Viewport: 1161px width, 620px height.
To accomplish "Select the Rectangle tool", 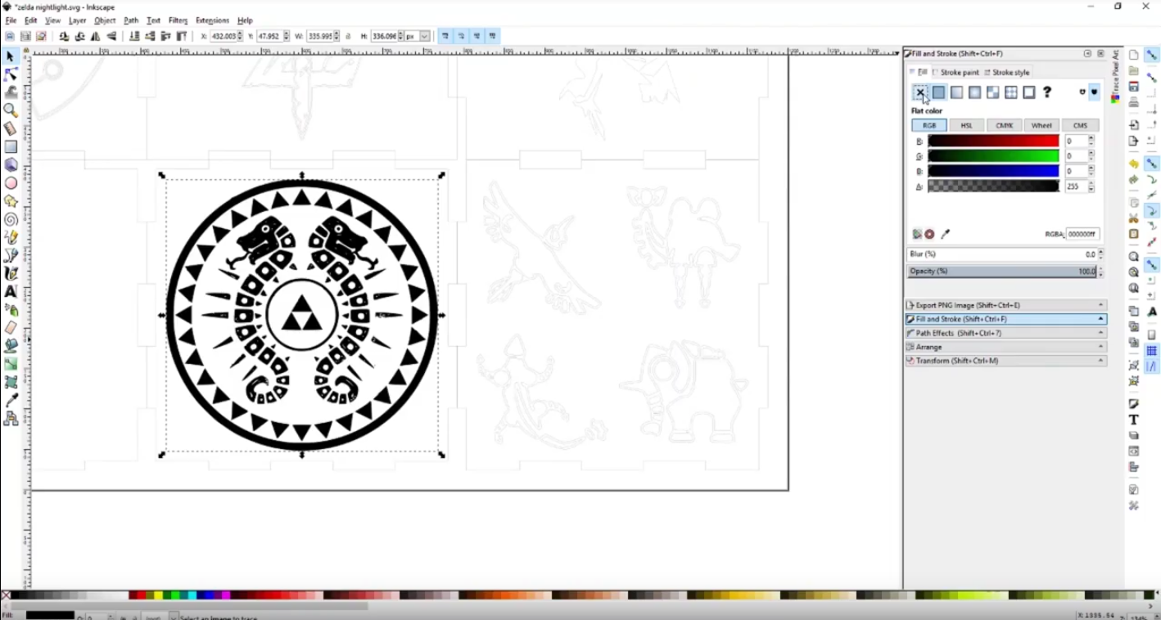I will (11, 147).
